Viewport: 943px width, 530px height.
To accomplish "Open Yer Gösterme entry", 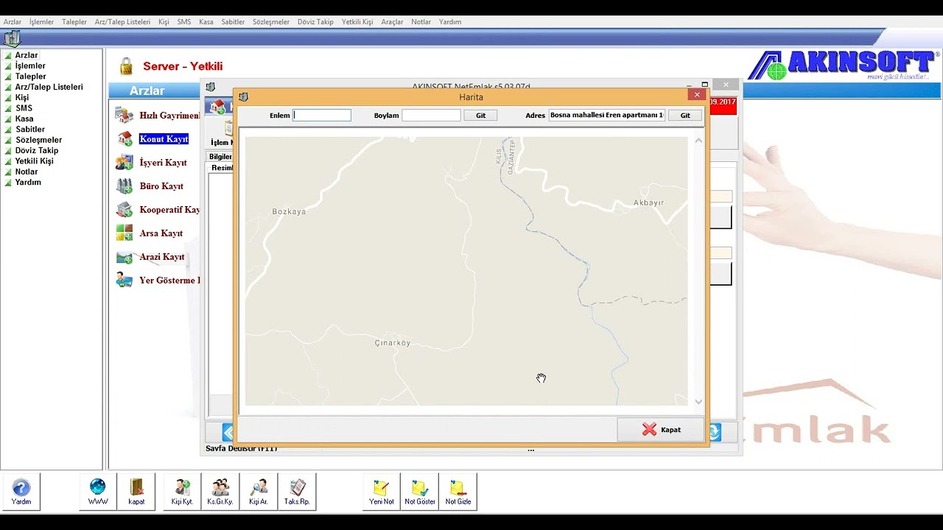I will point(169,280).
